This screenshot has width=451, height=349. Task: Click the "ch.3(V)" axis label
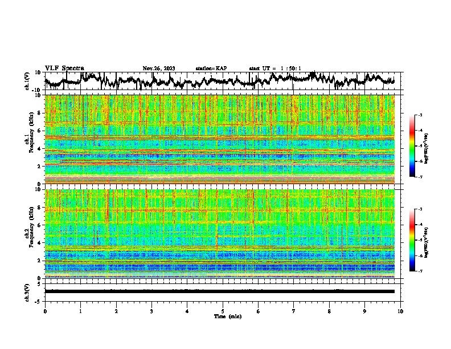[27, 293]
